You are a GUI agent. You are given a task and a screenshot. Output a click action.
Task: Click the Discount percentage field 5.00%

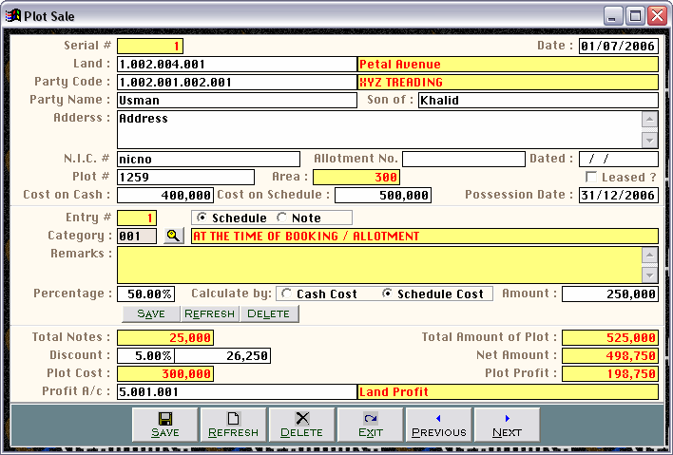pyautogui.click(x=145, y=355)
